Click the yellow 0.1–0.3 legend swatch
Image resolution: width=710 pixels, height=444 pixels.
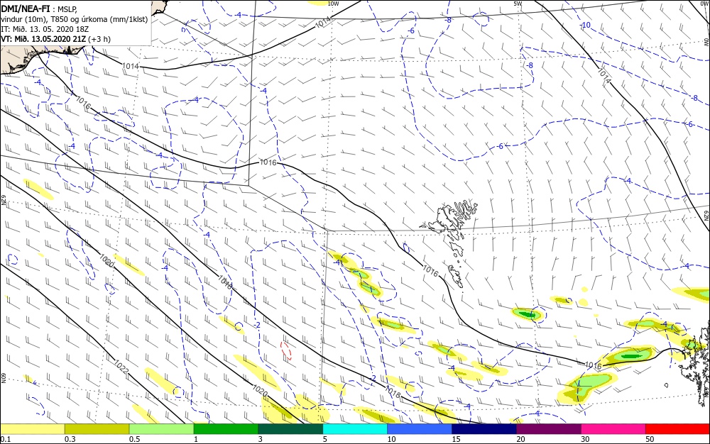point(33,429)
